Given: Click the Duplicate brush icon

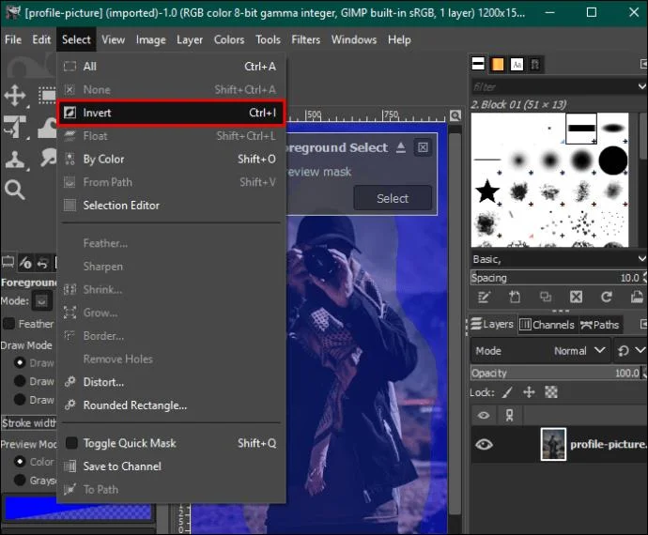Looking at the screenshot, I should pyautogui.click(x=546, y=297).
